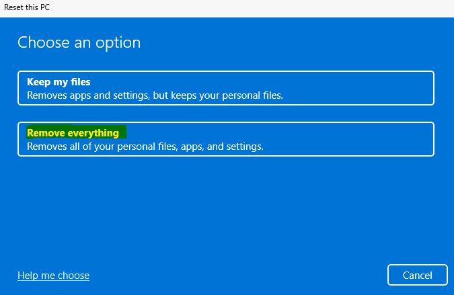
Task: Click the yellow highlighted option title
Action: [x=73, y=133]
